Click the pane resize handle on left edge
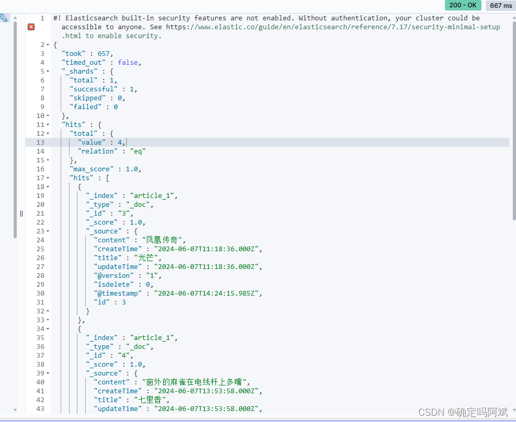The width and height of the screenshot is (516, 422). pos(21,214)
